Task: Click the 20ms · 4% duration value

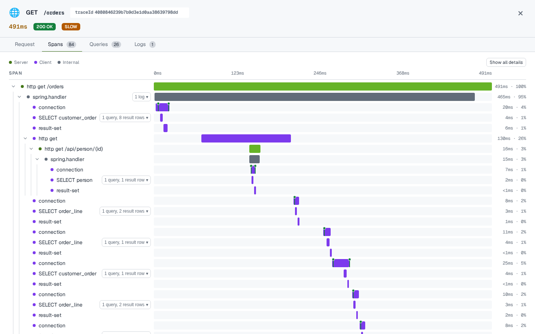Action: point(514,107)
